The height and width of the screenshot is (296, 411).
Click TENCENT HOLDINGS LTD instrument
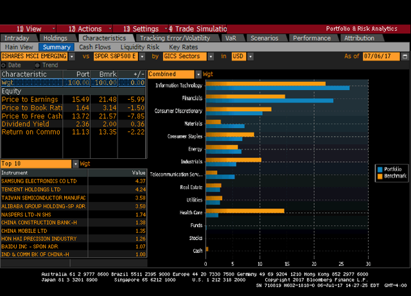coord(31,190)
